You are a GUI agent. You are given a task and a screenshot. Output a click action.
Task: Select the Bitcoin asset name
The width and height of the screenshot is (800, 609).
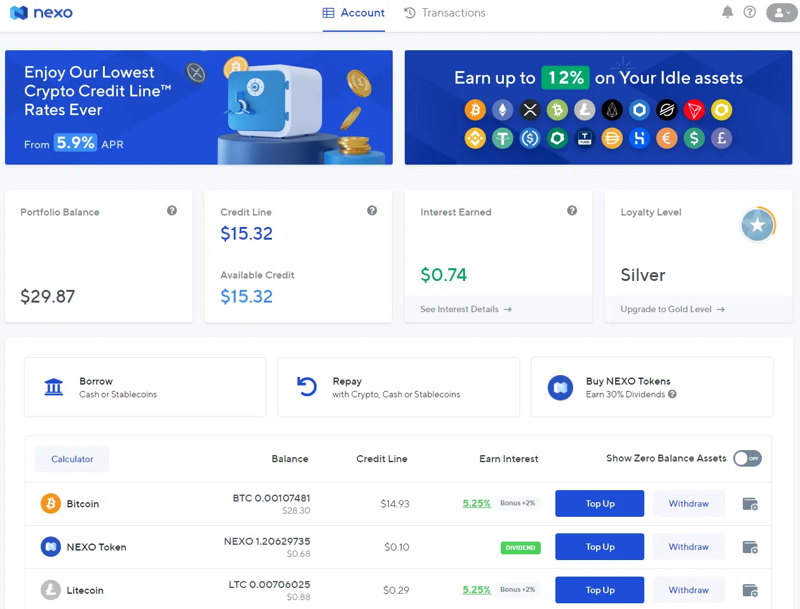point(83,503)
